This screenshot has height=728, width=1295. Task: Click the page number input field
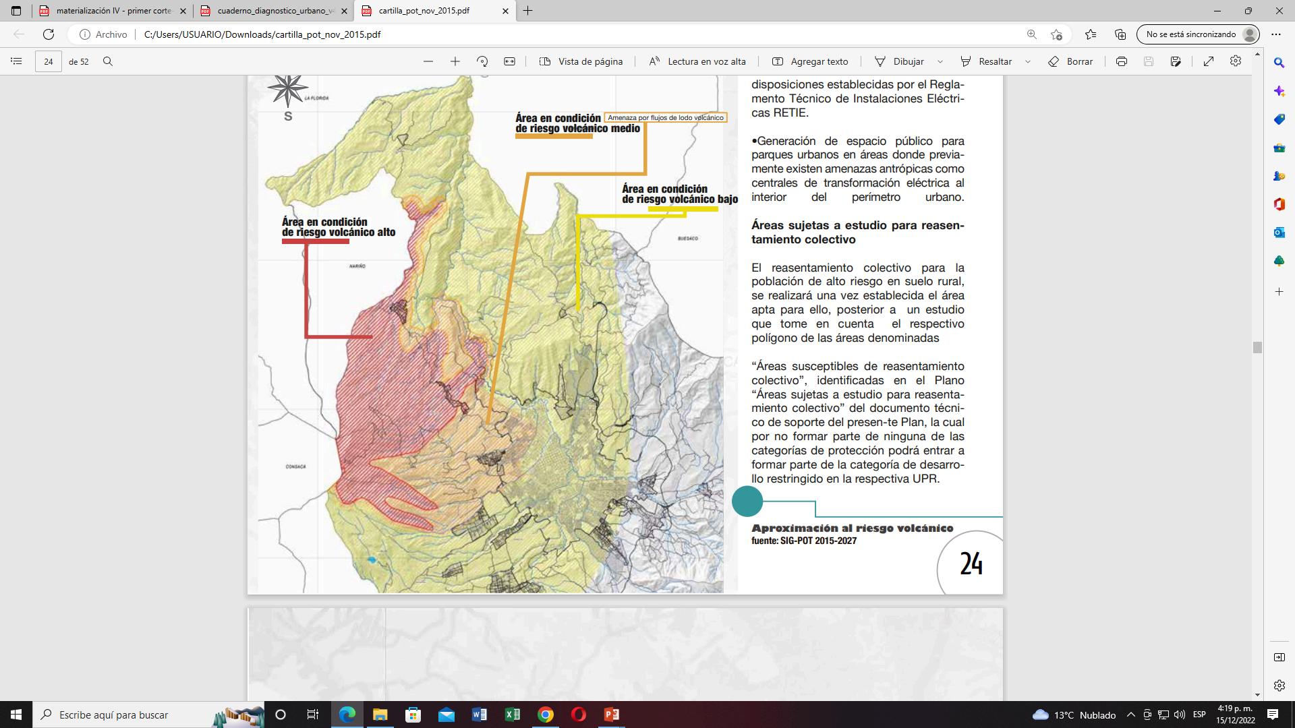(49, 61)
